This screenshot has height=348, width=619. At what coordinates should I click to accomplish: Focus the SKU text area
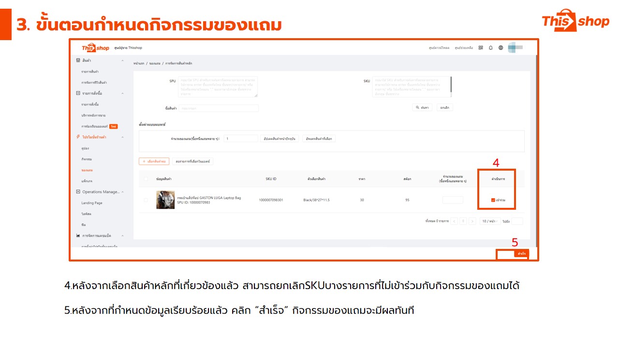click(412, 87)
